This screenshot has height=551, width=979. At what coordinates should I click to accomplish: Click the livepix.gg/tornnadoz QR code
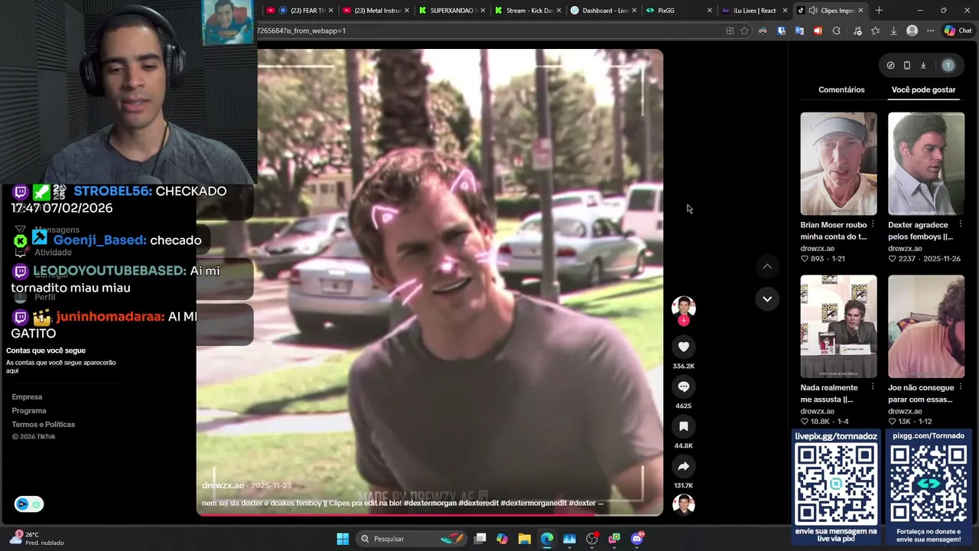[x=836, y=484]
